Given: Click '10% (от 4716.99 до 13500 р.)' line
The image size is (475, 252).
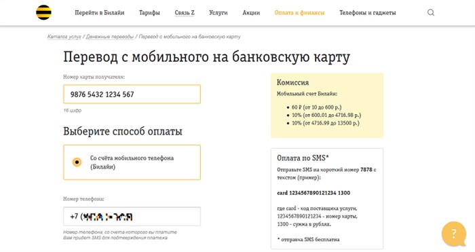Looking at the screenshot, I should (325, 123).
